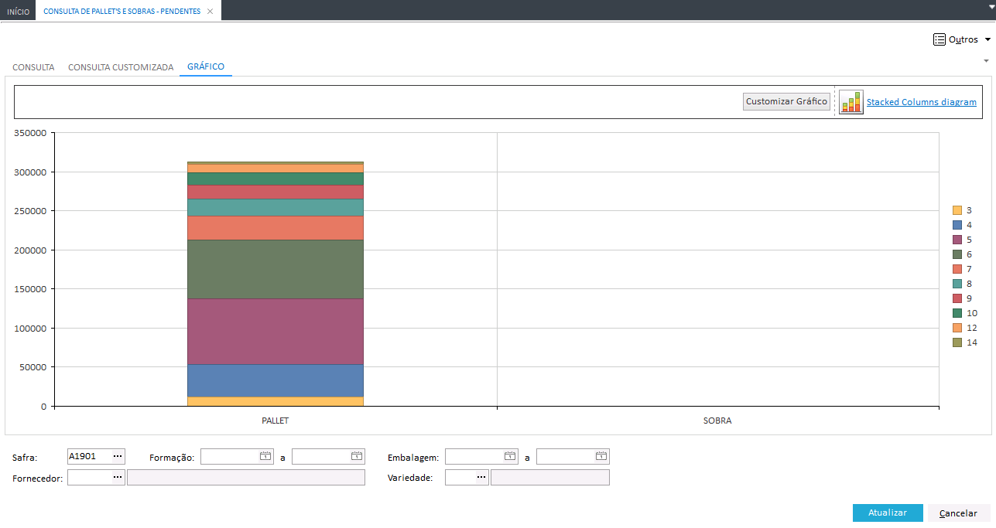This screenshot has height=528, width=996.
Task: Open the Outros list icon
Action: tap(940, 39)
